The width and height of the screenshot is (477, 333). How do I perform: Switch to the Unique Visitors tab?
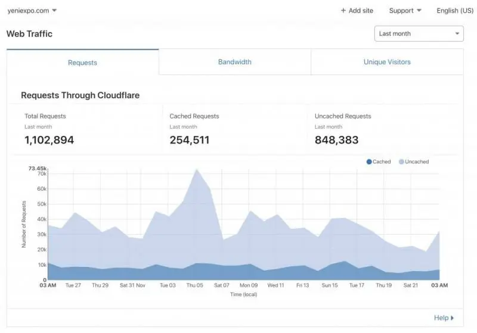(x=387, y=62)
